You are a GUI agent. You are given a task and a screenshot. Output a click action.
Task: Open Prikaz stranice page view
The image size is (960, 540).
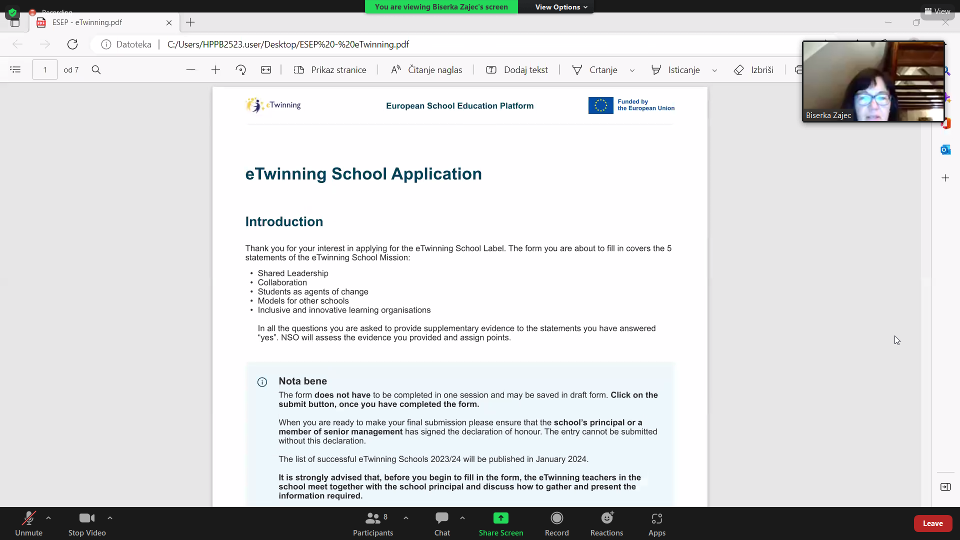330,70
